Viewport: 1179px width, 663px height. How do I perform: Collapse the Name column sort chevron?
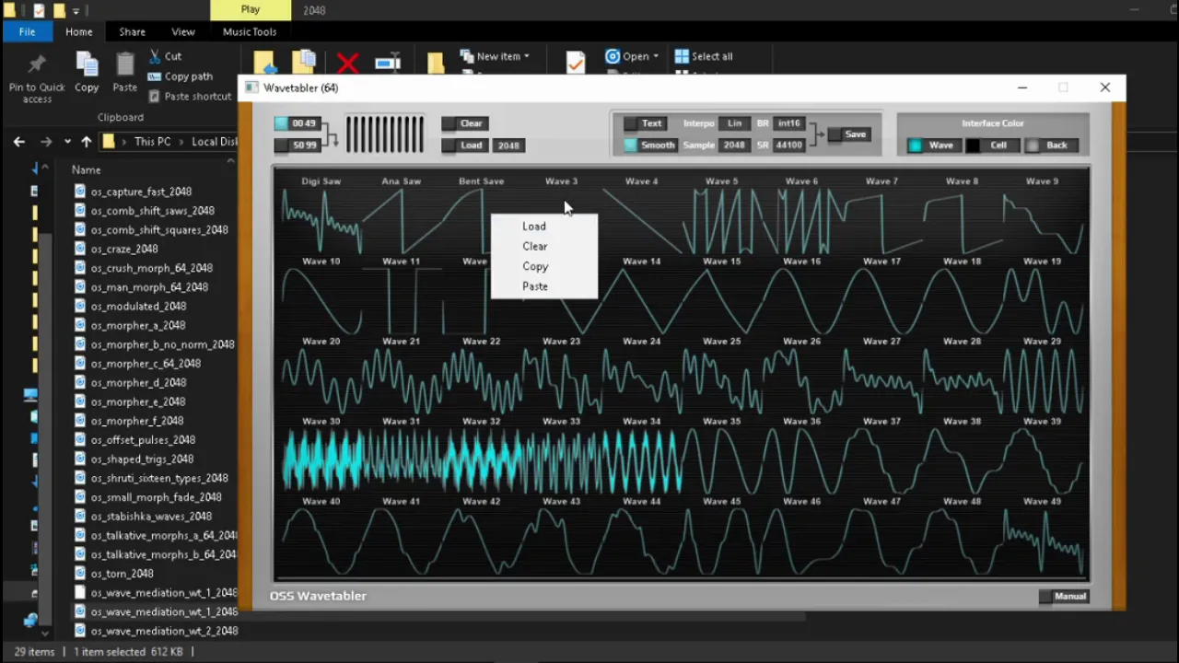230,161
